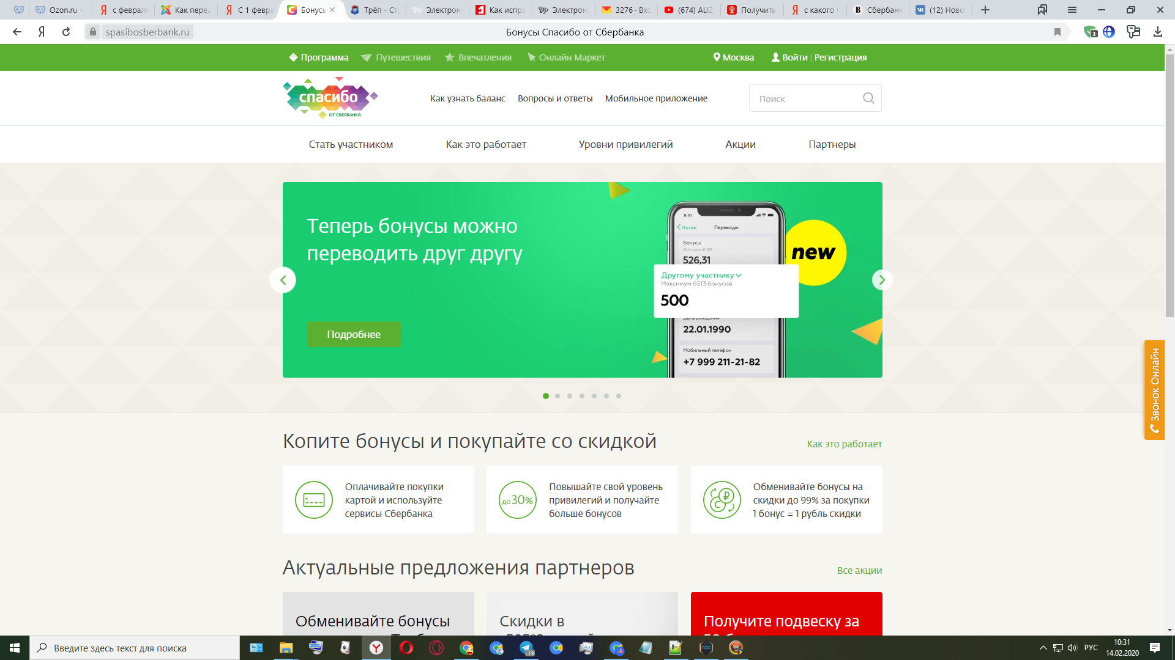Open the 'Мобильное приложение' link
The image size is (1175, 660).
point(656,98)
